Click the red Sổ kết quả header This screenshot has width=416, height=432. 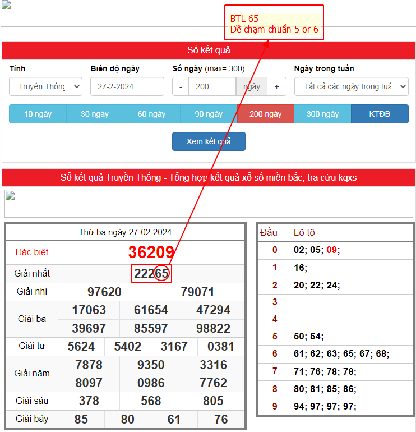pyautogui.click(x=209, y=50)
